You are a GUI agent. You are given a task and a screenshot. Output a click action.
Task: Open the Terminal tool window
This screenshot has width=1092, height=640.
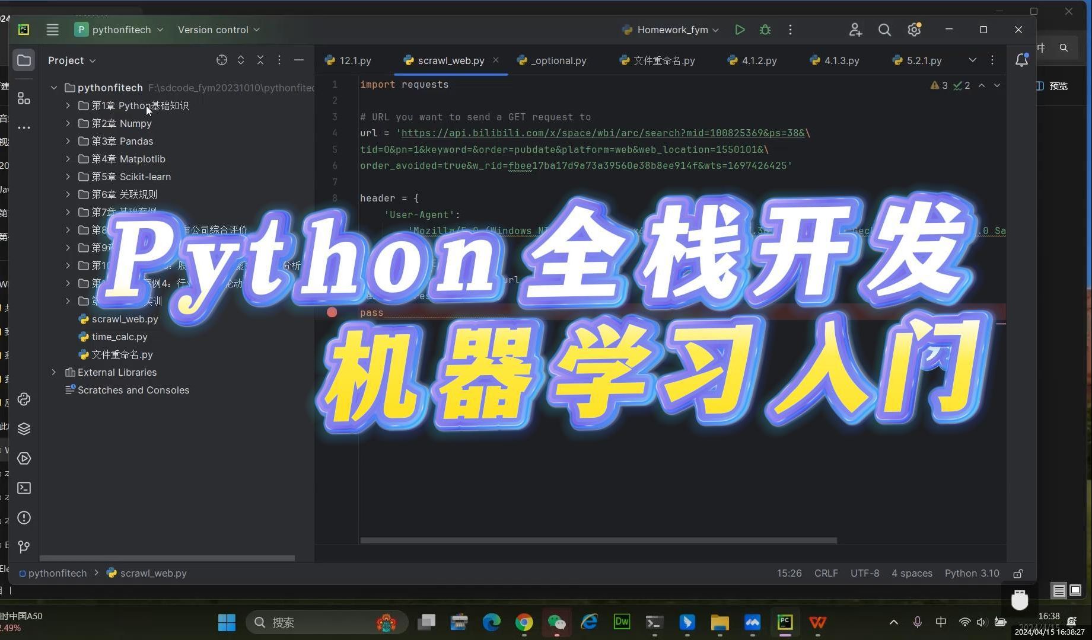[x=24, y=488]
